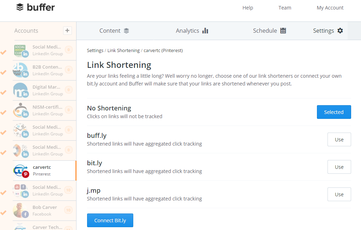Image resolution: width=361 pixels, height=230 pixels.
Task: Select the NISM-certifi... LinkedIn Group avatar
Action: tap(21, 110)
